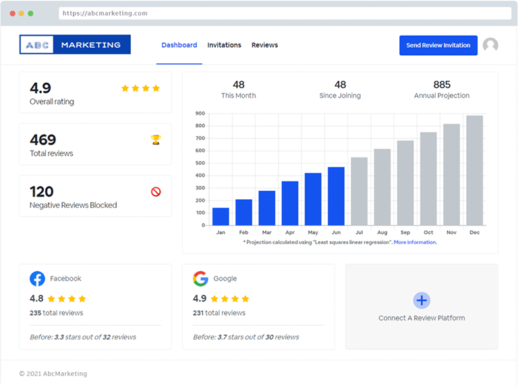Click the Negative Reviews Blocked card
This screenshot has width=518, height=387.
[95, 196]
